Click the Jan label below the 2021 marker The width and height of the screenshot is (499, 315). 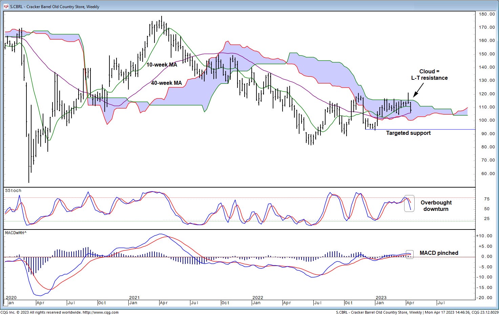click(133, 303)
